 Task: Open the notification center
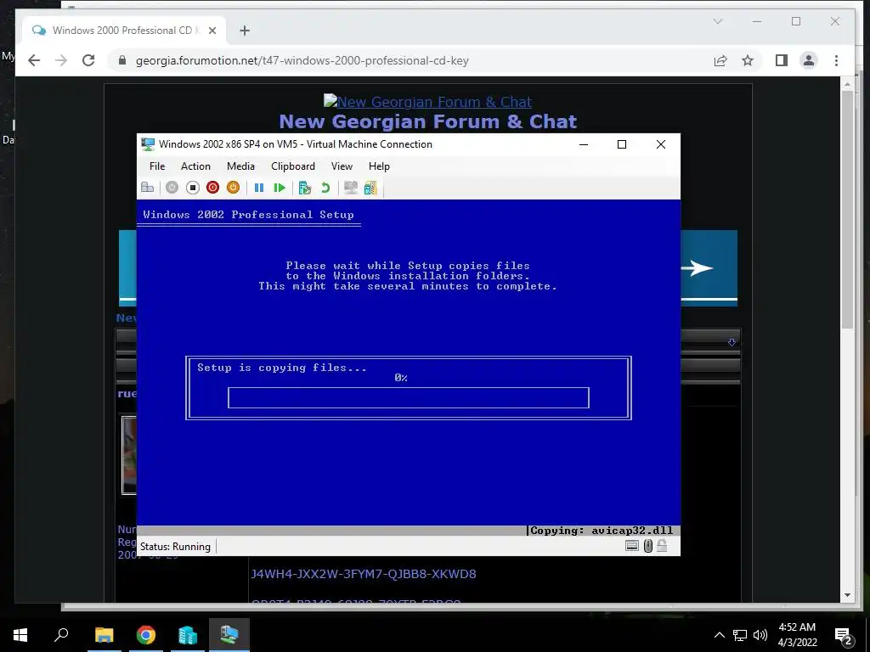(x=844, y=636)
